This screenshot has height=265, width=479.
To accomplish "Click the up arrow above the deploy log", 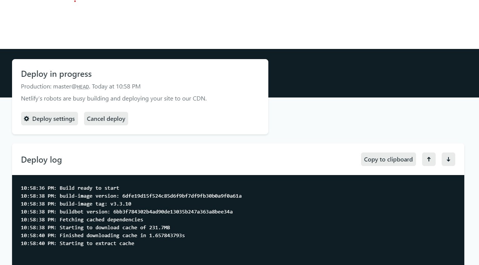I will 428,159.
